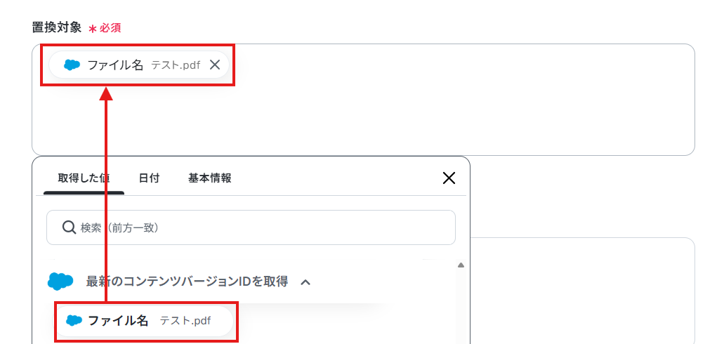Collapse the 最新のコンテンツバージョンIDを取得 section chevron
724x344 pixels.
click(x=305, y=282)
